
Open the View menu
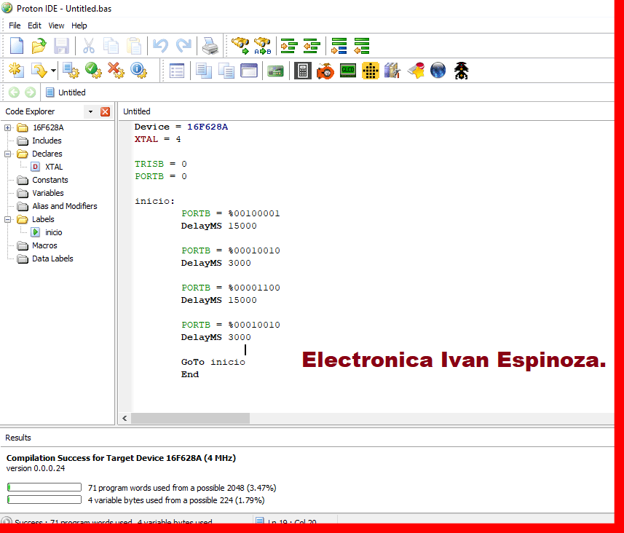click(x=56, y=25)
